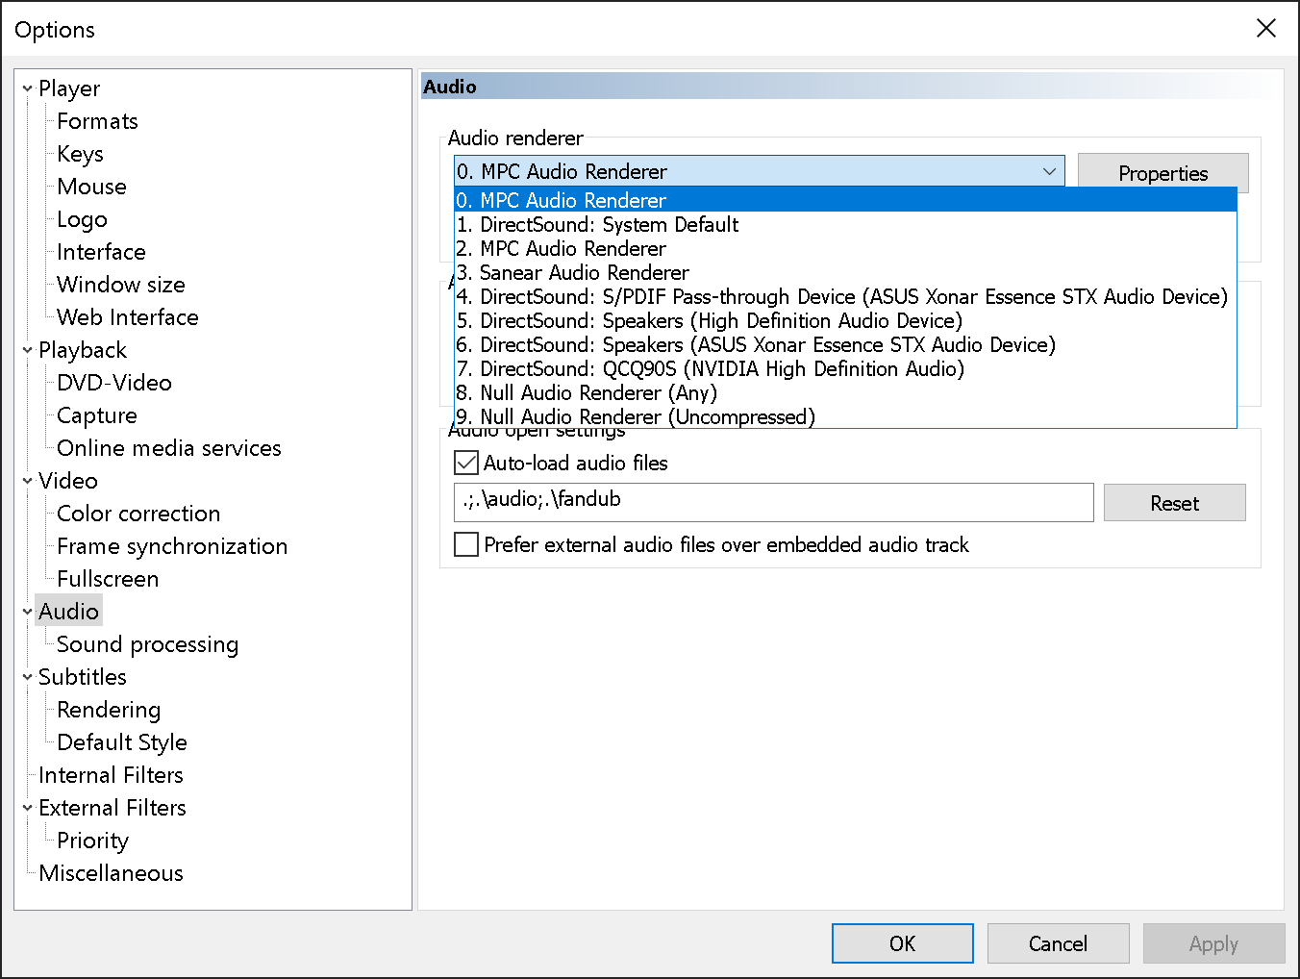Viewport: 1300px width, 979px height.
Task: Cancel the Options dialog
Action: point(1059,943)
